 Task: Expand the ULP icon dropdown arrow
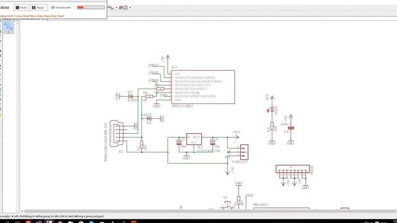117,8
